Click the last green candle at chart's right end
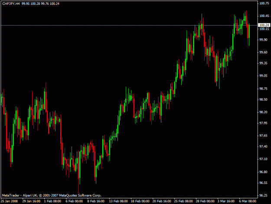 [x=249, y=34]
